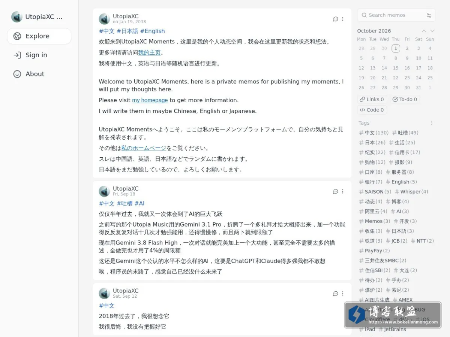Open the Tags section options menu
This screenshot has height=337, width=450.
click(432, 123)
